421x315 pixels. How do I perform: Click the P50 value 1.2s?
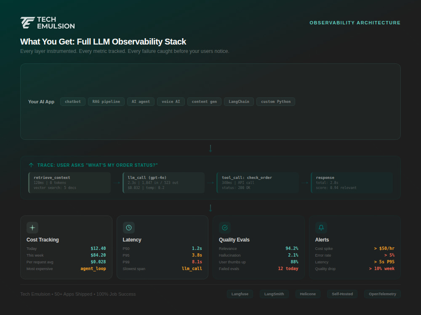pos(197,248)
